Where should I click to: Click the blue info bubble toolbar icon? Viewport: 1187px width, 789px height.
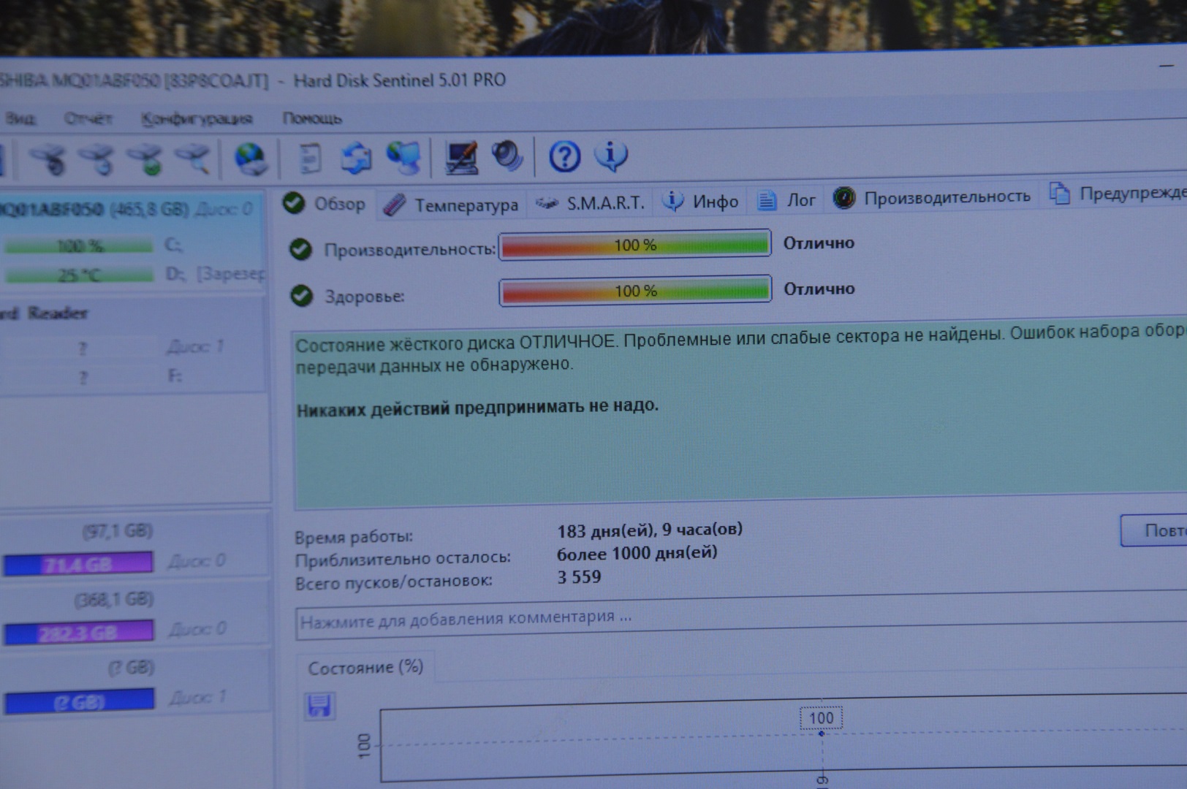[x=611, y=156]
